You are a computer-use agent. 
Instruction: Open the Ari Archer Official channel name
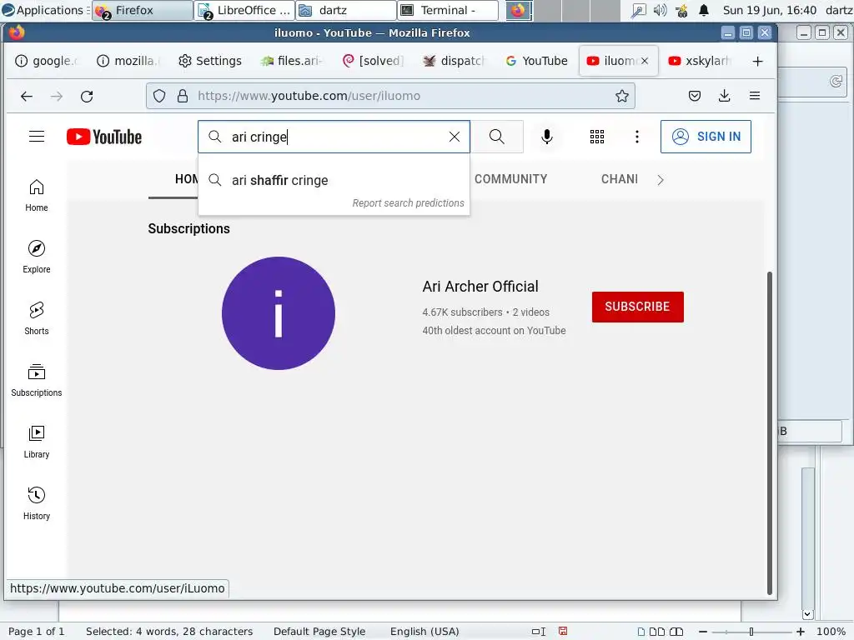pyautogui.click(x=480, y=287)
